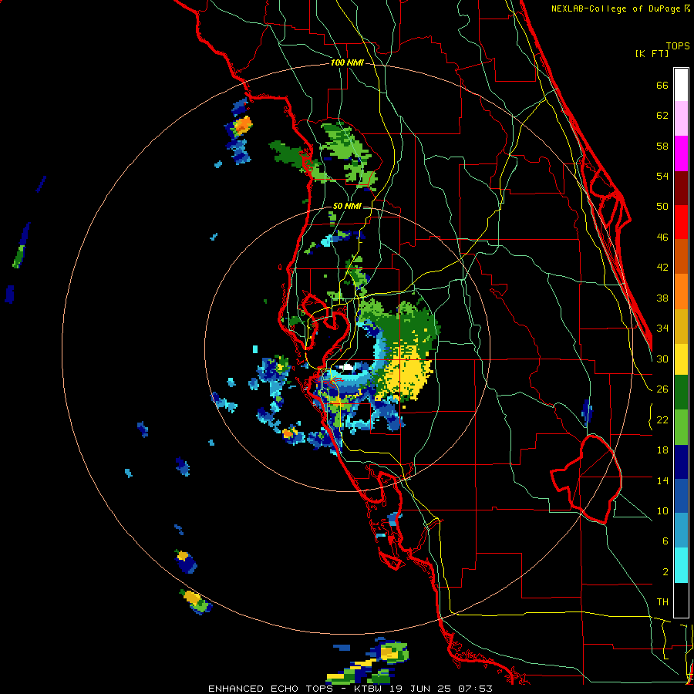Click the light green legend swatch
Viewport: 694px width, 694px height.
pyautogui.click(x=681, y=427)
